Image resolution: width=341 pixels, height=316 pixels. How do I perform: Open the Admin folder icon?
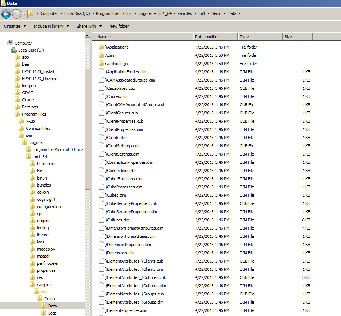click(x=102, y=55)
